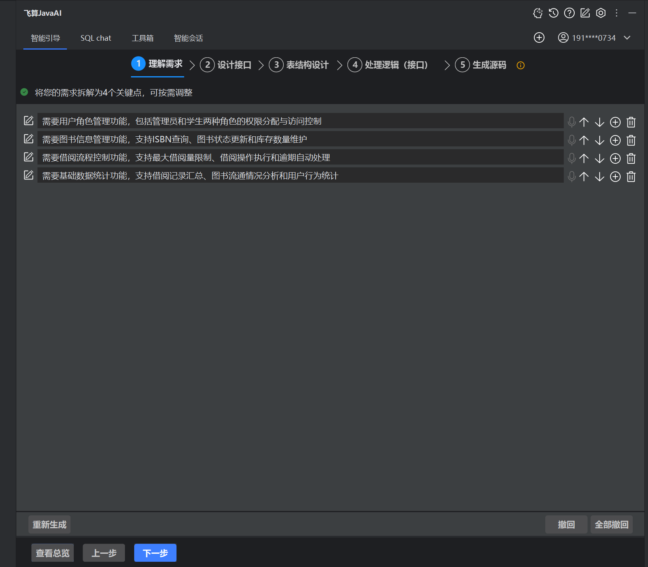Open the help icon at top right

569,13
